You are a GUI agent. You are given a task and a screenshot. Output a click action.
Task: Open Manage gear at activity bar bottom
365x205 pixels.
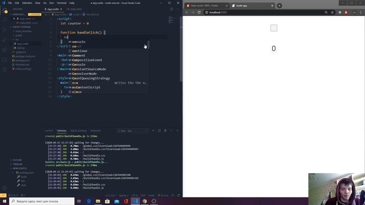[x=5, y=188]
